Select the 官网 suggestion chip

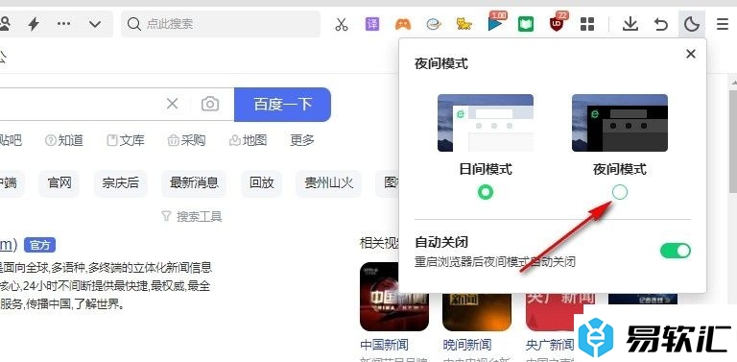pos(59,183)
